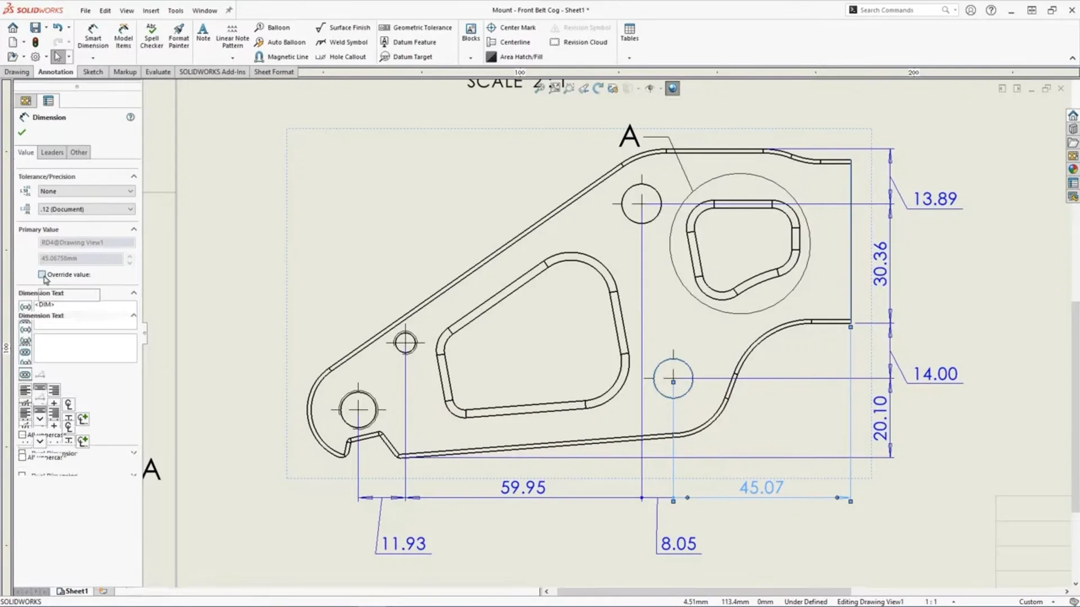
Task: Select the Sheet1 tab at the bottom
Action: click(73, 591)
